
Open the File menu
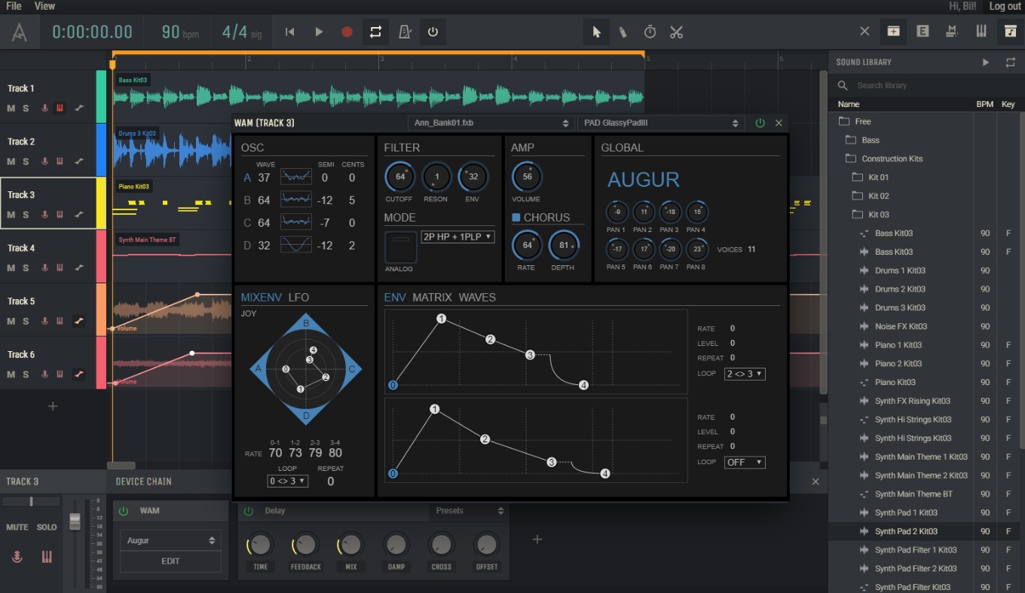[14, 6]
